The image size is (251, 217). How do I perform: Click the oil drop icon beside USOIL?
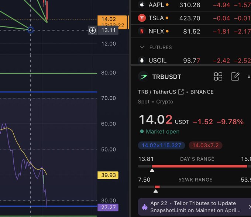click(x=142, y=60)
